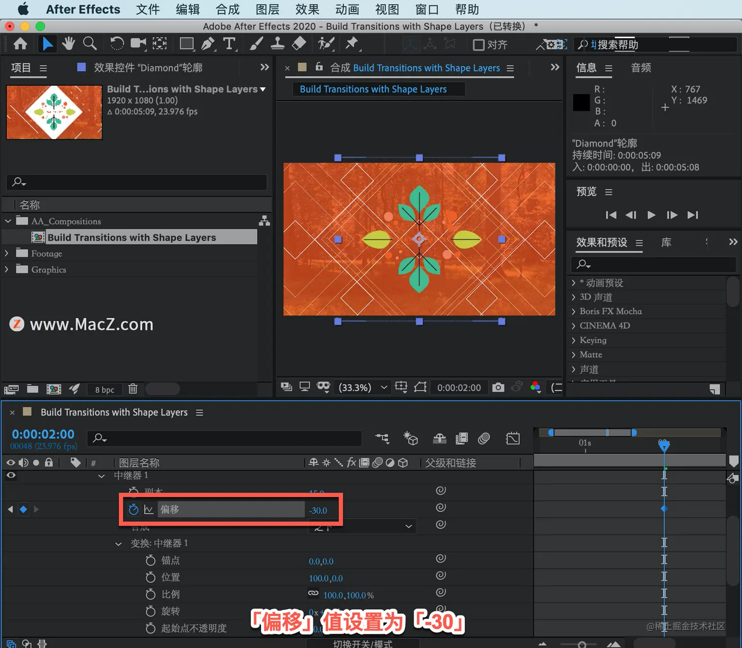Take a snapshot with the camera icon
The height and width of the screenshot is (648, 742).
pyautogui.click(x=498, y=387)
